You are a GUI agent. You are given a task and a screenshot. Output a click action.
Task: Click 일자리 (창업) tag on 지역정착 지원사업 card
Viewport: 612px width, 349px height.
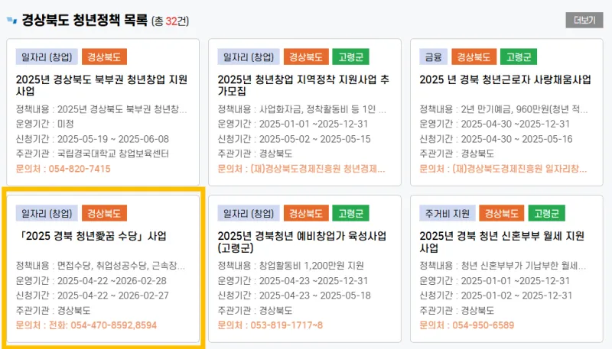click(x=249, y=57)
